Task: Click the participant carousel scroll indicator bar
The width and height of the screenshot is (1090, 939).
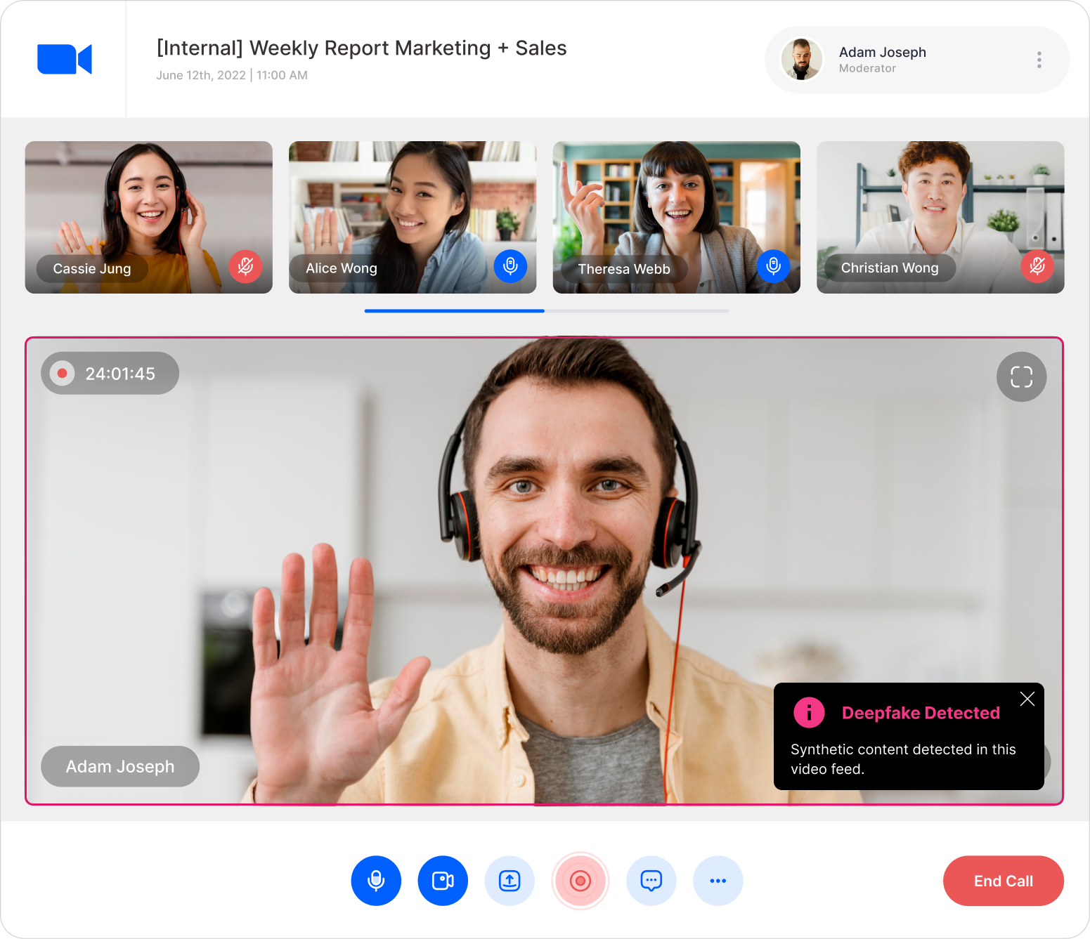Action: 546,310
